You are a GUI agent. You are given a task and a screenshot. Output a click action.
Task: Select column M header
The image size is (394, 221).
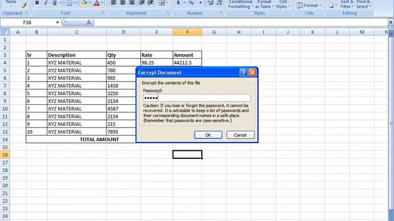(x=362, y=32)
